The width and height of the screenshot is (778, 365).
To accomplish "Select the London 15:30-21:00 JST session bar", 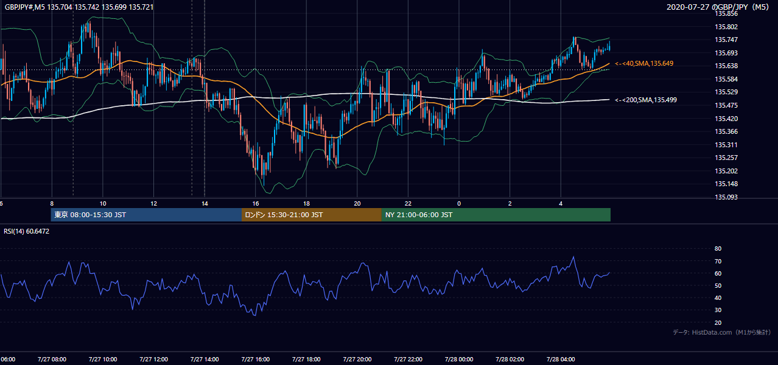I will coord(312,215).
